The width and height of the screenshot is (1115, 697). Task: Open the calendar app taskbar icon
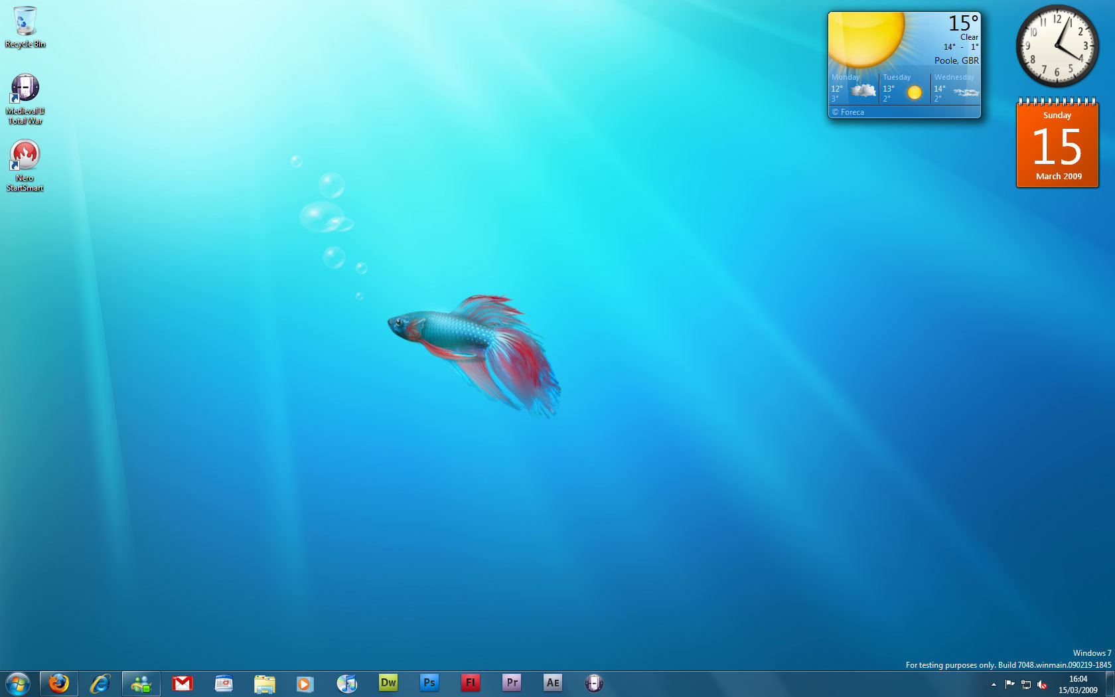tap(224, 683)
